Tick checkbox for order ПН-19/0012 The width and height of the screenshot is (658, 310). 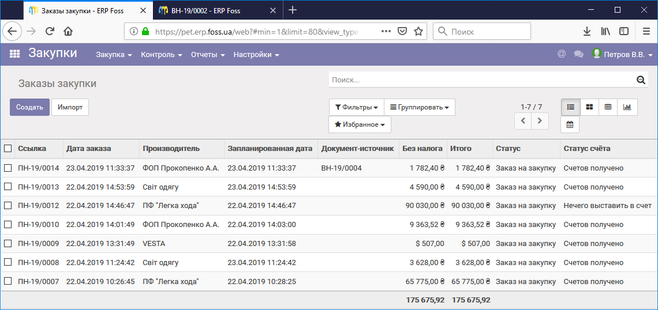tap(8, 206)
